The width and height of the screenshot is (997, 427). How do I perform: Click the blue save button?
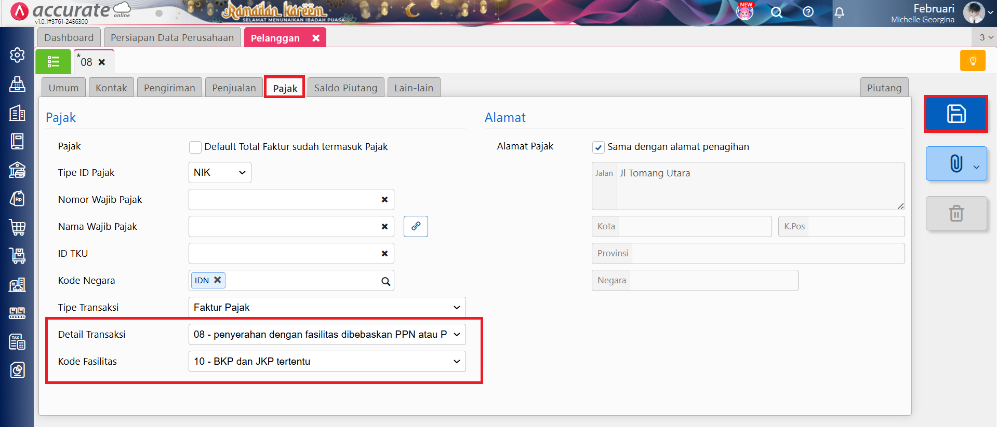(x=955, y=114)
